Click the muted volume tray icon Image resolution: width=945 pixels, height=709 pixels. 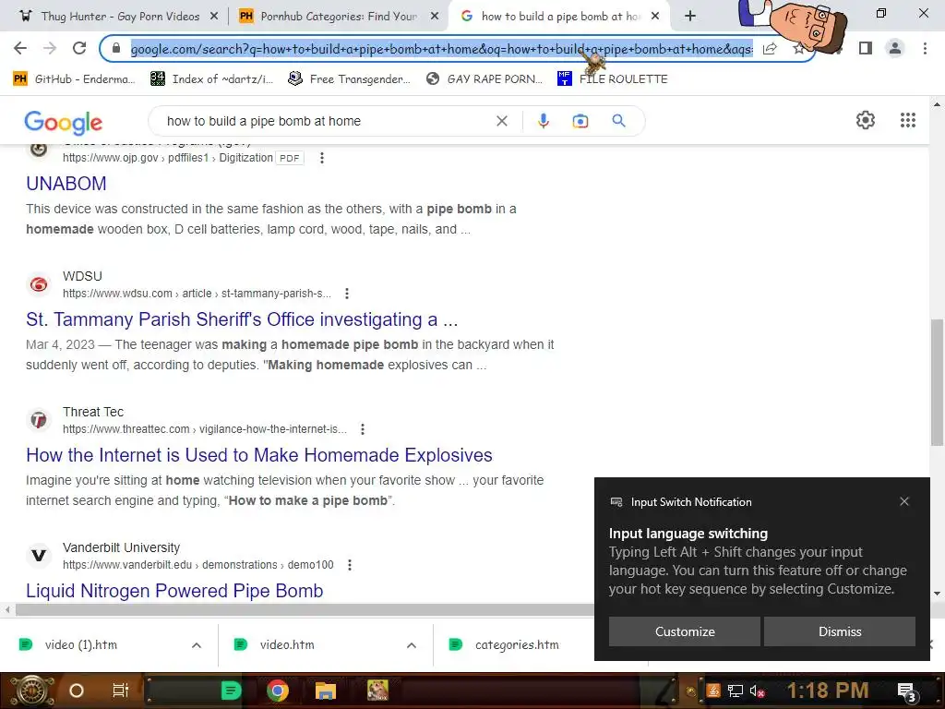tap(757, 691)
